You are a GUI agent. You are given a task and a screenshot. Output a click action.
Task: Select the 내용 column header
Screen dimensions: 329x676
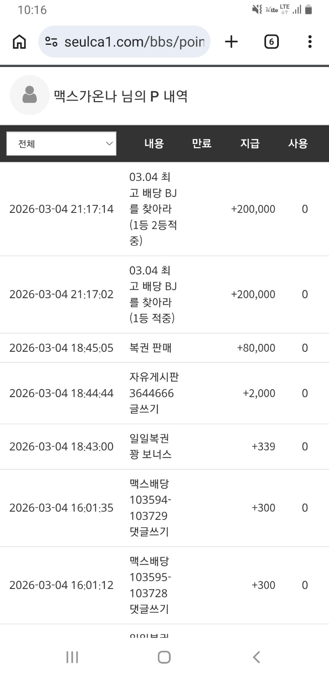pos(154,143)
